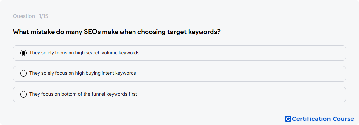359x125 pixels.
Task: Click the gray "Question" label
Action: coord(24,16)
